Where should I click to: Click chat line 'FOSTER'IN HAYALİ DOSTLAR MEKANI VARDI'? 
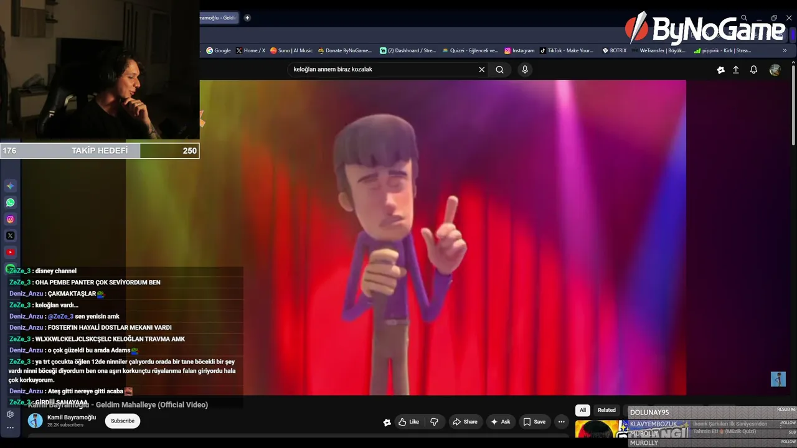coord(110,328)
